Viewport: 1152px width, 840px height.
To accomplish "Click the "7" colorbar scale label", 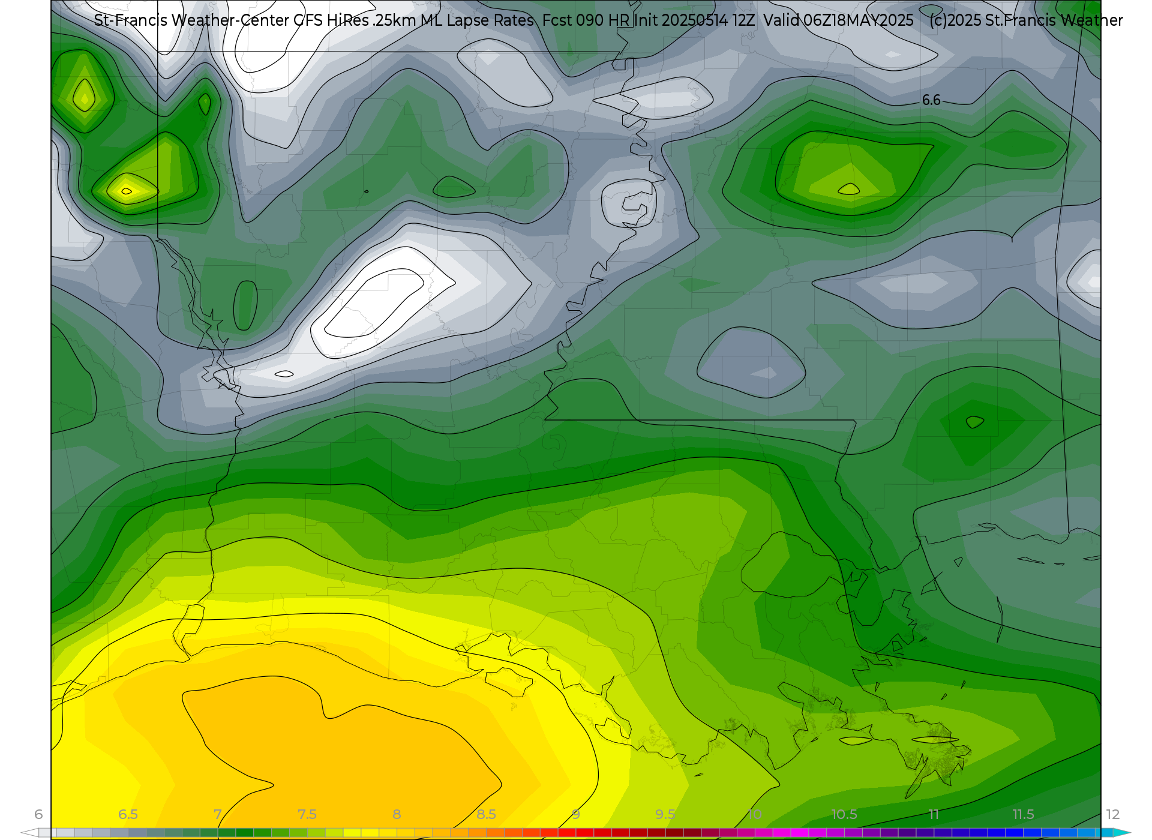I will [x=218, y=814].
